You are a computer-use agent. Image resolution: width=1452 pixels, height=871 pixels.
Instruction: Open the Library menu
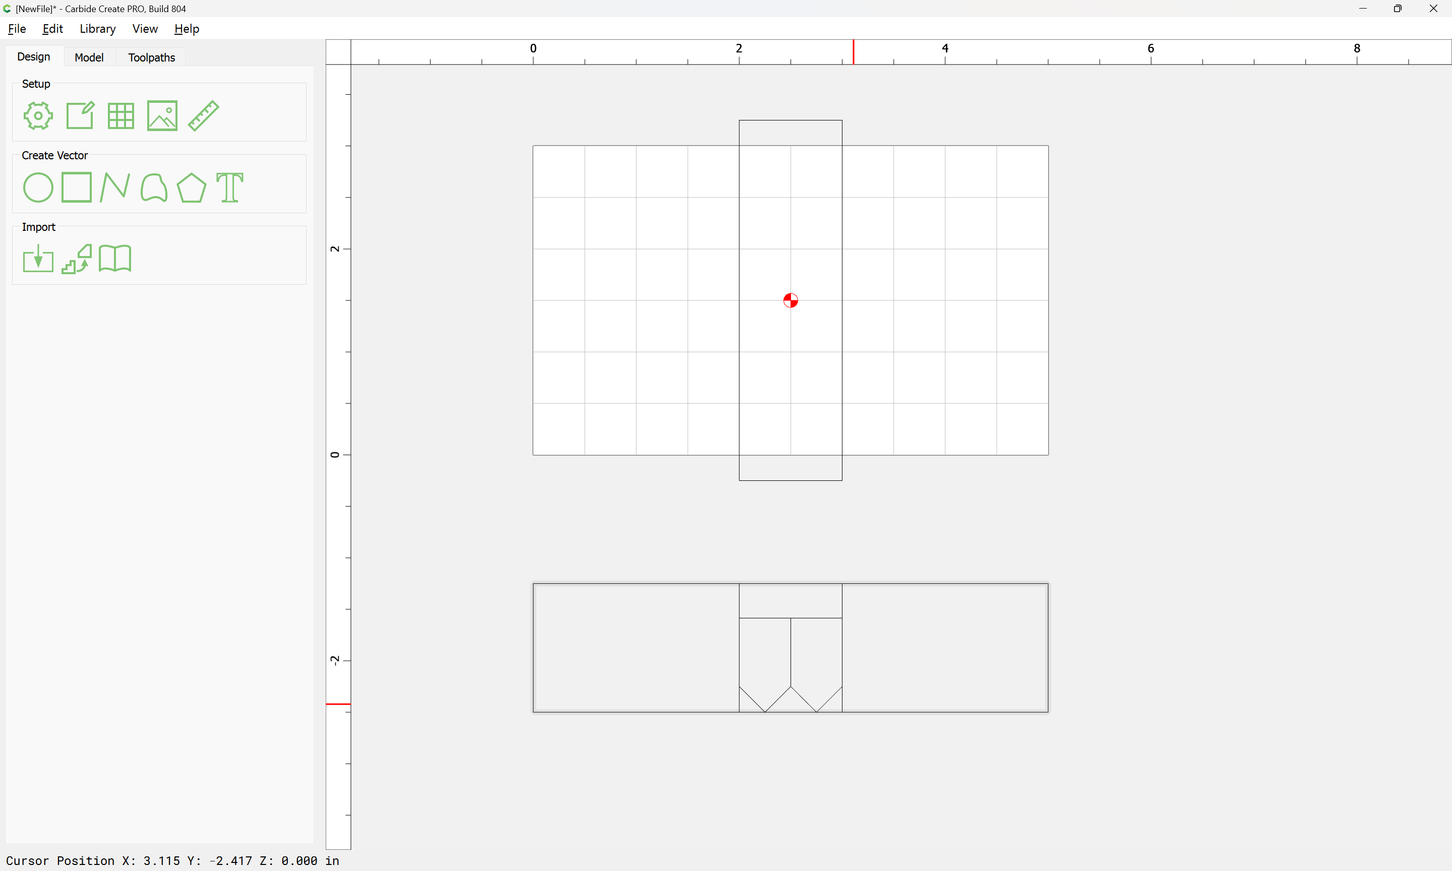[97, 29]
